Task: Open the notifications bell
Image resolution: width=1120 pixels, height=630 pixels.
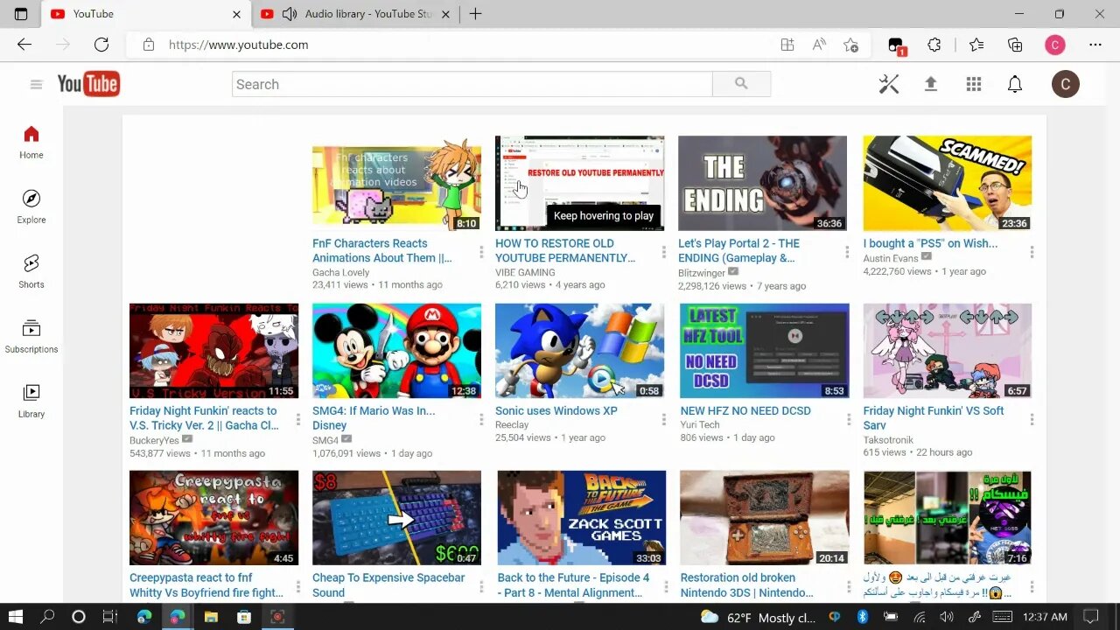Action: tap(1015, 84)
